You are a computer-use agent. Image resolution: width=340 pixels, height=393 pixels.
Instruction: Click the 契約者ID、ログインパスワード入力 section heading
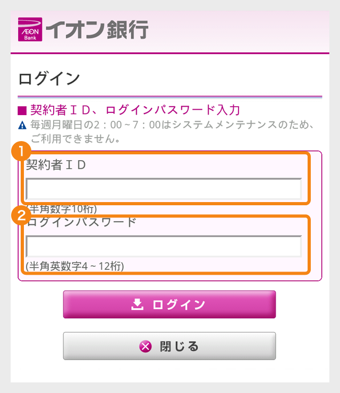pyautogui.click(x=135, y=110)
